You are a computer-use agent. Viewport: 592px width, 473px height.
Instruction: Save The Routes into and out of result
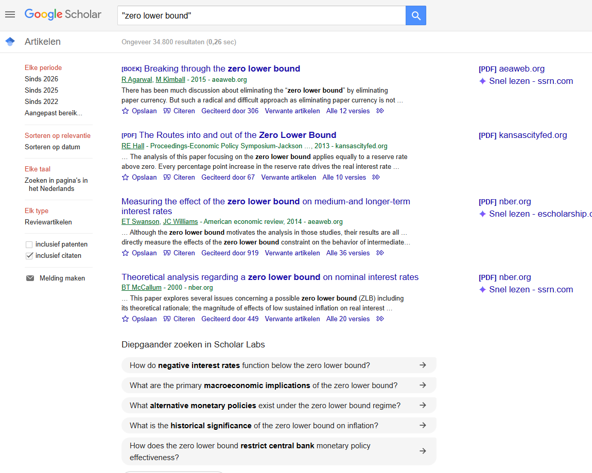(x=140, y=178)
